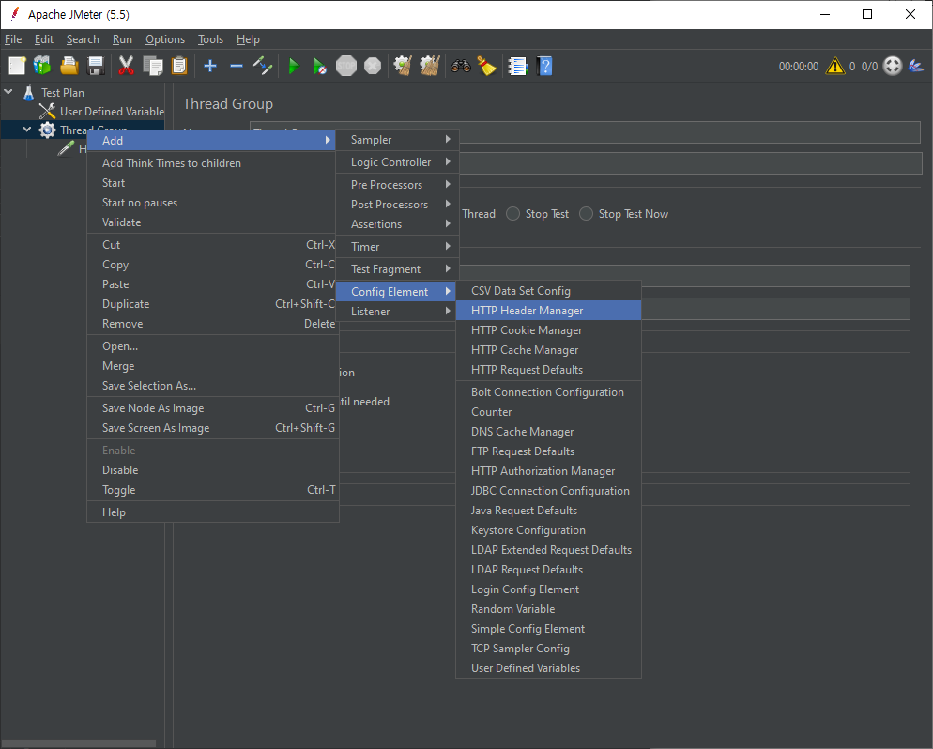The width and height of the screenshot is (933, 749).
Task: Click the Paste clipboard icon
Action: pyautogui.click(x=179, y=66)
